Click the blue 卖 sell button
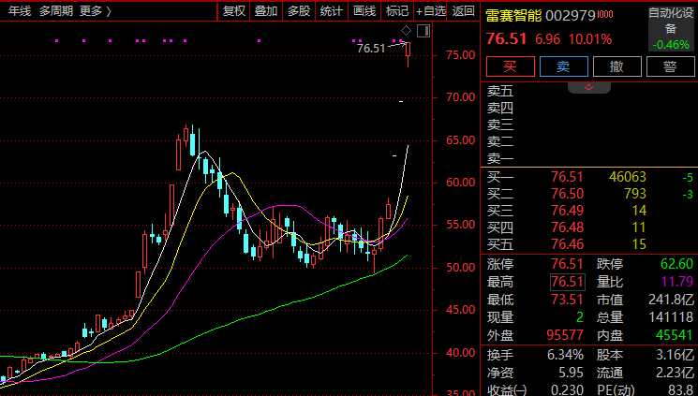 [564, 66]
